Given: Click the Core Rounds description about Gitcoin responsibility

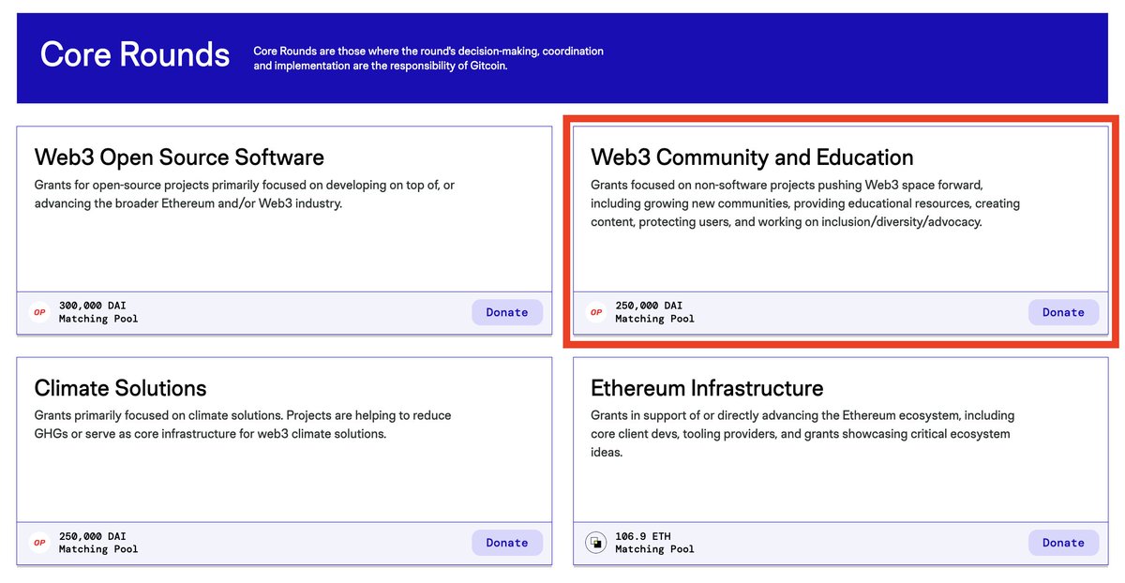Looking at the screenshot, I should [428, 58].
